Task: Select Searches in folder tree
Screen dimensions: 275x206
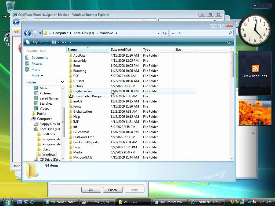Action: pos(46,103)
